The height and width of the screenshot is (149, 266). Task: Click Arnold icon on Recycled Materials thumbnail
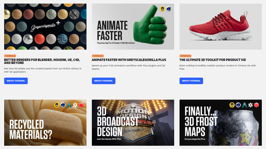(x=69, y=105)
